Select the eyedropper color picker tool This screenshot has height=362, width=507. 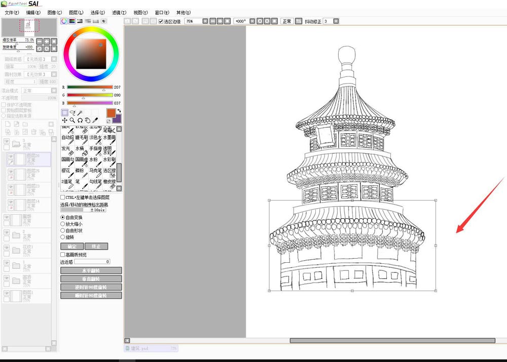click(x=95, y=120)
